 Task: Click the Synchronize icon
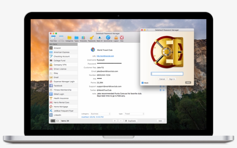pos(108,37)
